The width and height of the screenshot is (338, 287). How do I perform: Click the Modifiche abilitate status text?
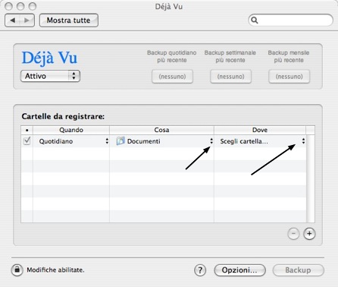click(55, 270)
